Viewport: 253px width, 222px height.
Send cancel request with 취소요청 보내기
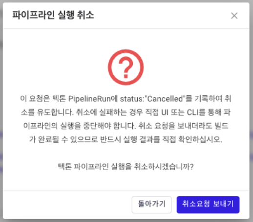click(x=208, y=204)
